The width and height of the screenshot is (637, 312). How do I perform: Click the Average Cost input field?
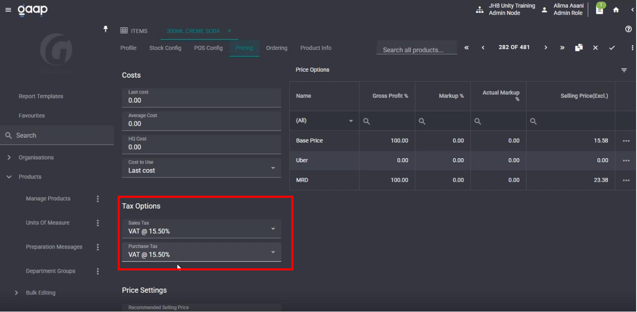201,121
